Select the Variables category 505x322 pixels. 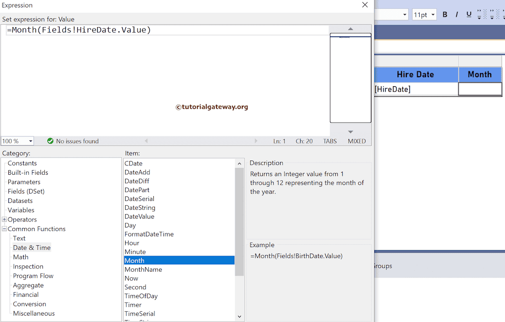click(x=21, y=210)
